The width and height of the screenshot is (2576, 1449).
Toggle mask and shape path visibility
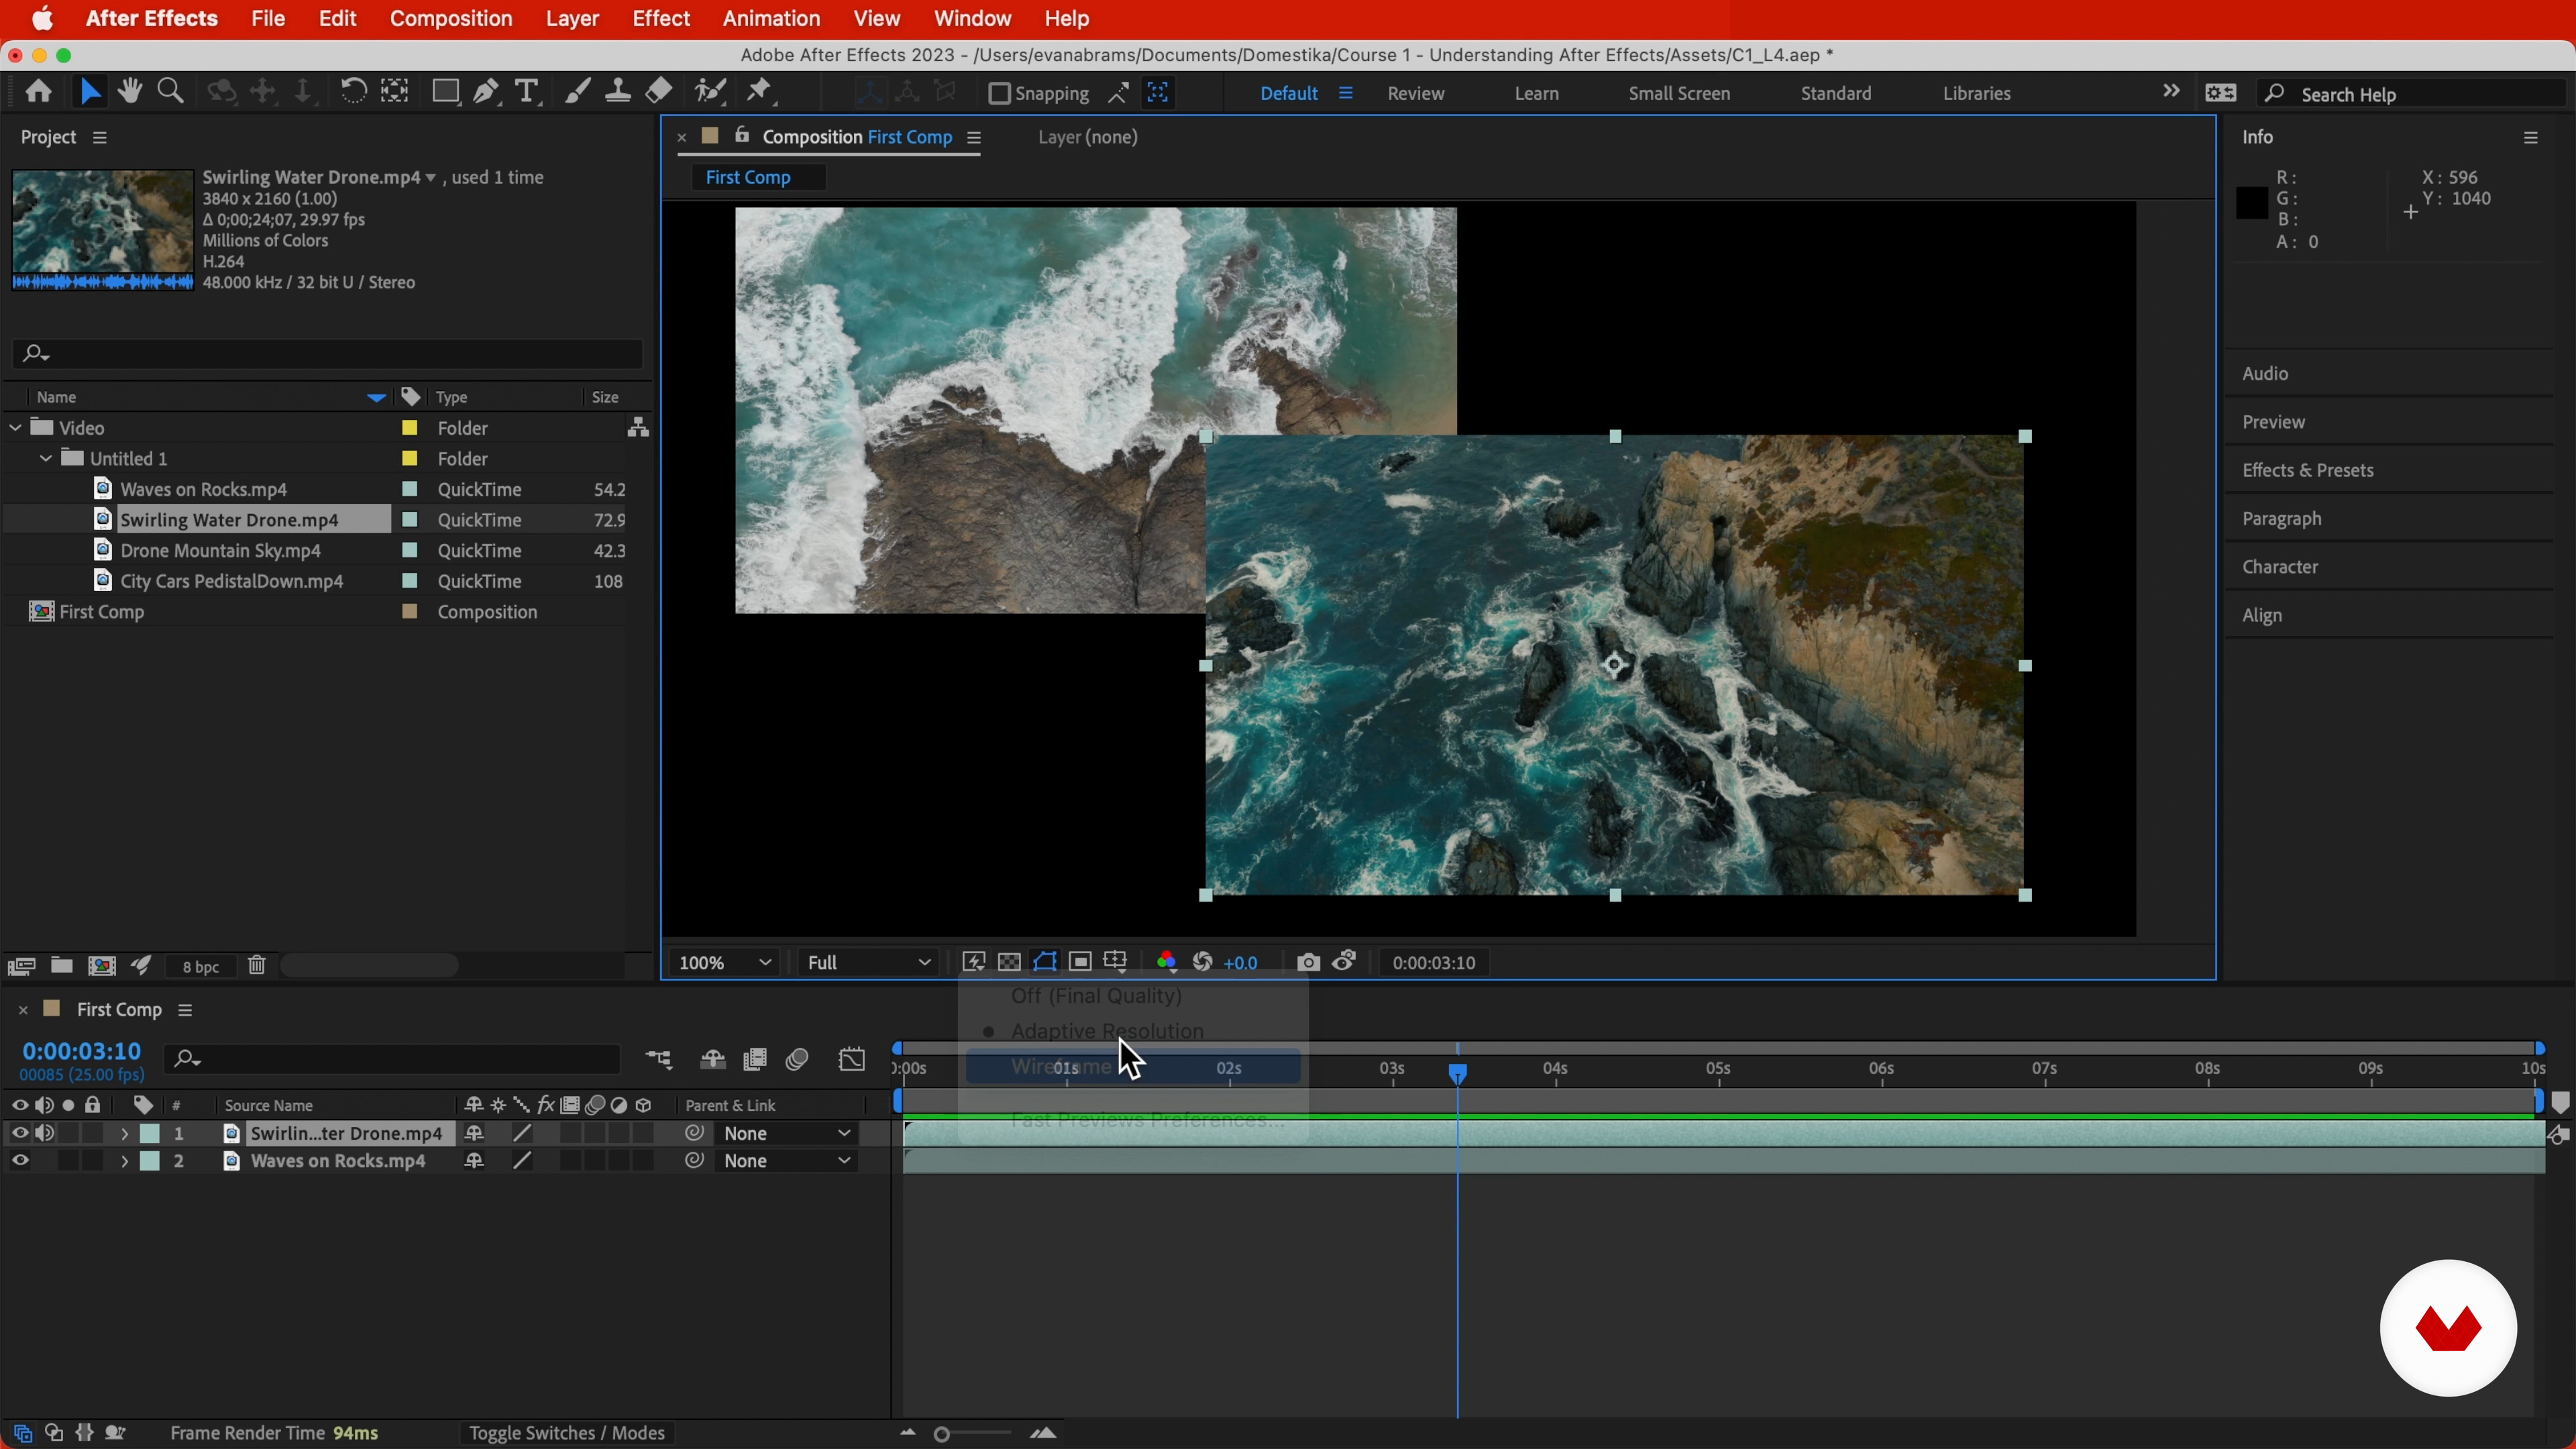(1045, 962)
